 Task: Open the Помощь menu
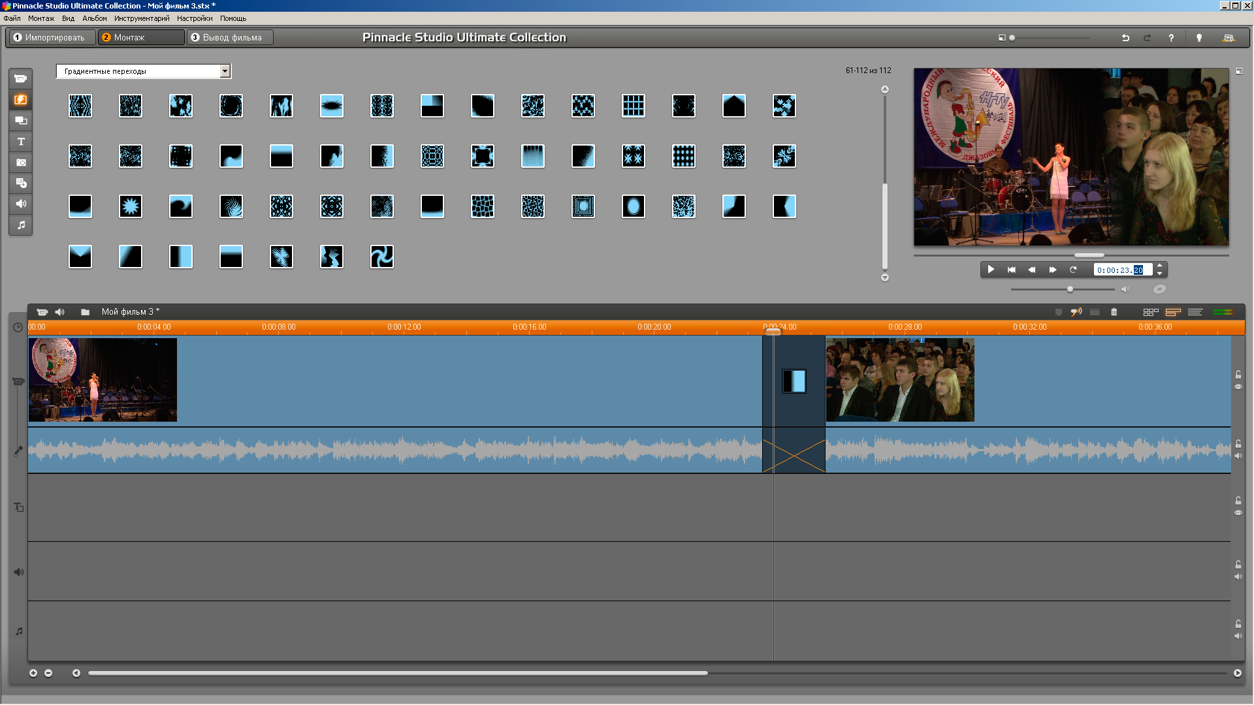(233, 18)
